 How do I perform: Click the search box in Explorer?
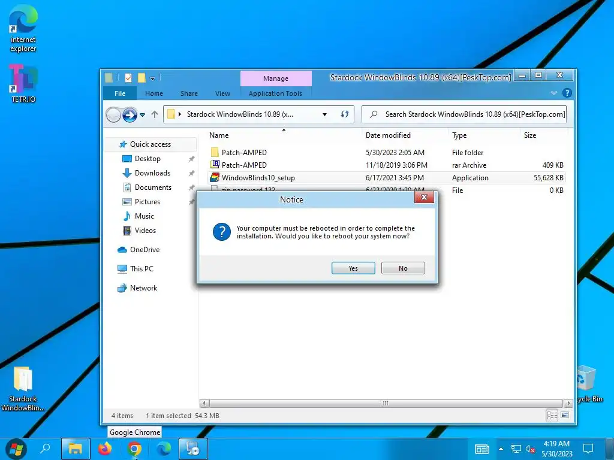coord(464,114)
